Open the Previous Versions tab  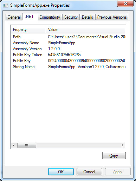[x=112, y=17]
